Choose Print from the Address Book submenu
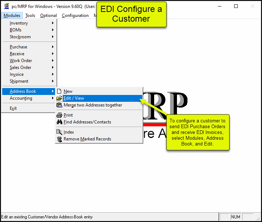This screenshot has width=262, height=222. click(x=99, y=115)
